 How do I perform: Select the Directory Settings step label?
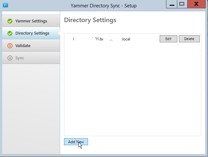[x=32, y=33]
